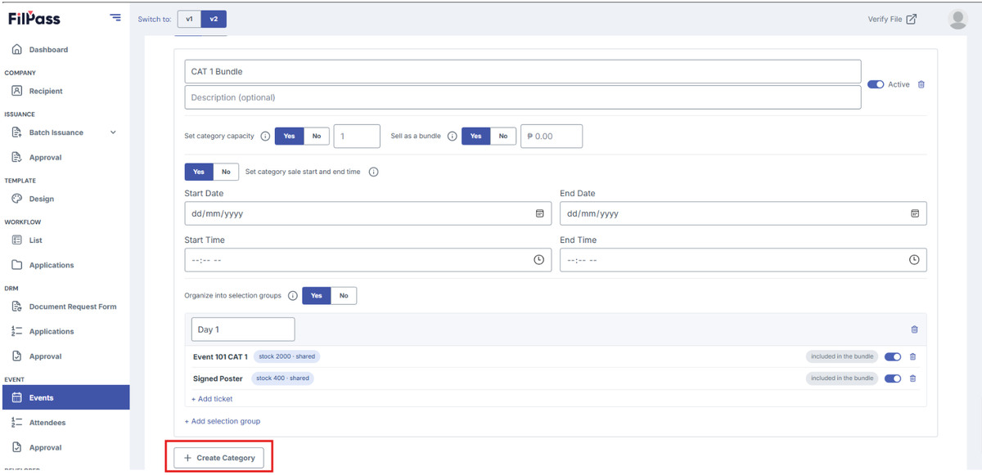Click the 'stock 400 · shared' badge
The height and width of the screenshot is (475, 982).
(x=282, y=379)
